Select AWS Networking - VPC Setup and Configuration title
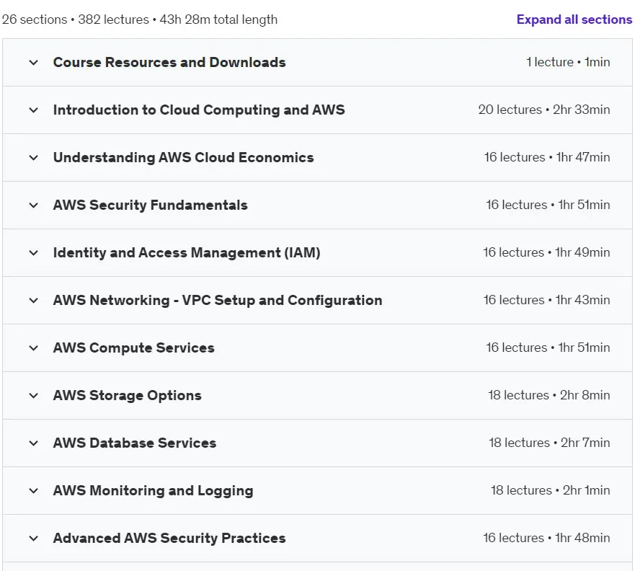 pos(218,300)
